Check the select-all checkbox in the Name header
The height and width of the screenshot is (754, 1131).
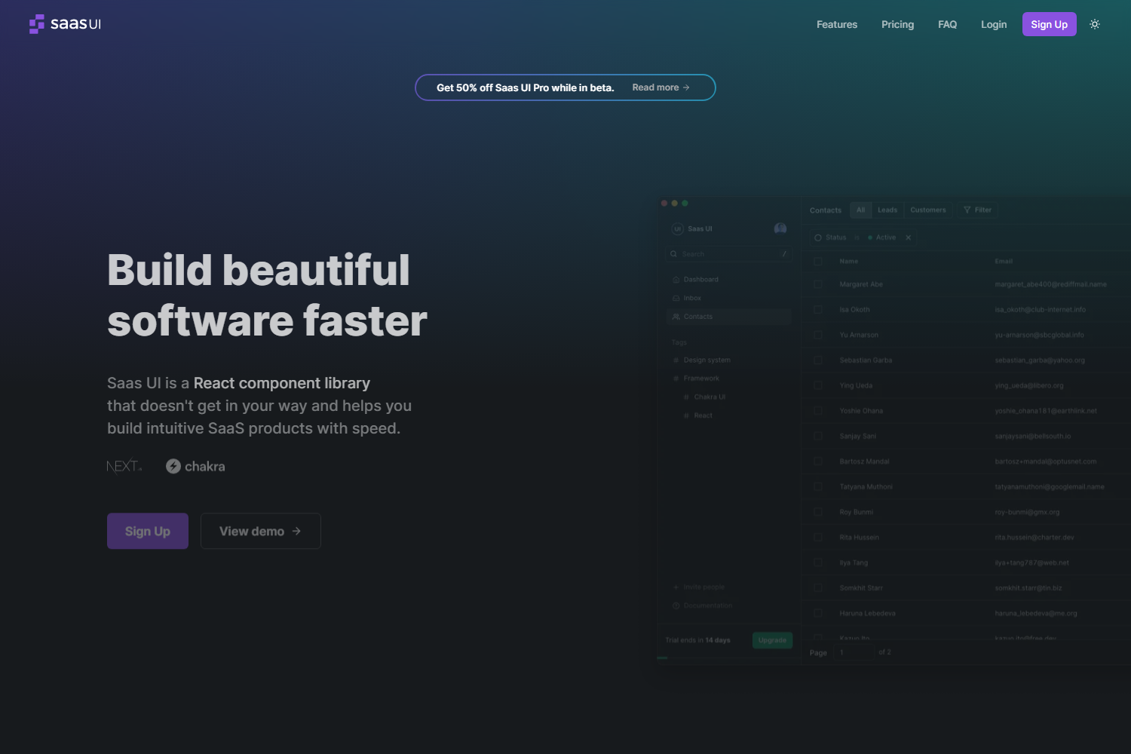coord(819,260)
